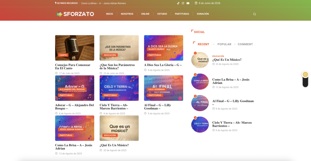Click the search magnifier icon

pyautogui.click(x=255, y=14)
